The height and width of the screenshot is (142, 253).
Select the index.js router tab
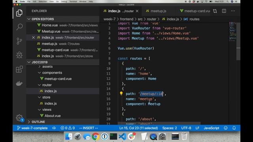point(121,11)
